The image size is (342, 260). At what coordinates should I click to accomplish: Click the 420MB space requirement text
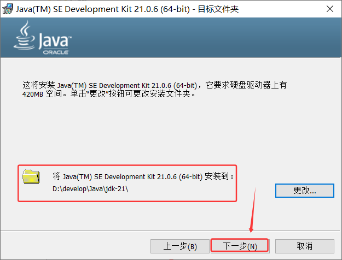pyautogui.click(x=33, y=94)
